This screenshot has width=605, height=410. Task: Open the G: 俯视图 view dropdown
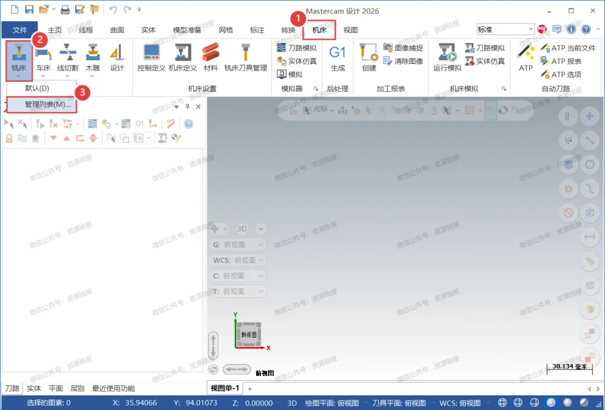(238, 245)
